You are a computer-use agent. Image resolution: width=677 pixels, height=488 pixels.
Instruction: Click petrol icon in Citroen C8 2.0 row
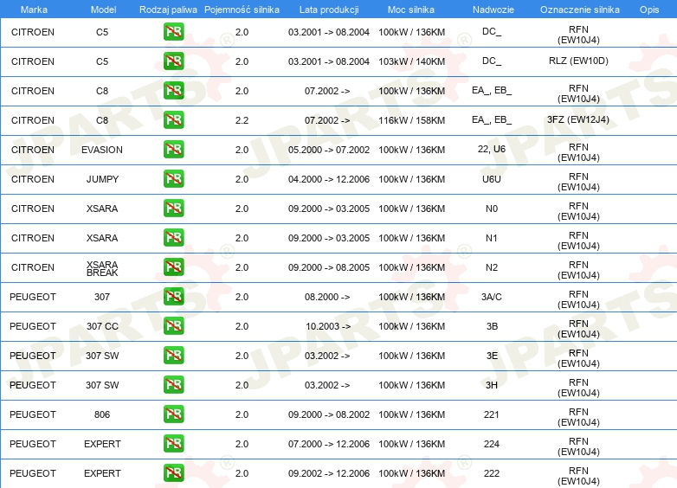(173, 91)
